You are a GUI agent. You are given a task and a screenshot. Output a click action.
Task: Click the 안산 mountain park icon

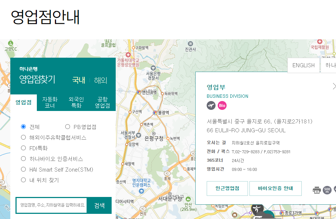[188, 199]
